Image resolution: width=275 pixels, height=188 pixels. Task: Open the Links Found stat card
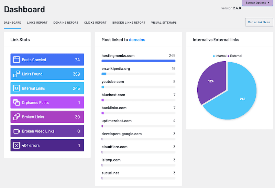pyautogui.click(x=47, y=74)
